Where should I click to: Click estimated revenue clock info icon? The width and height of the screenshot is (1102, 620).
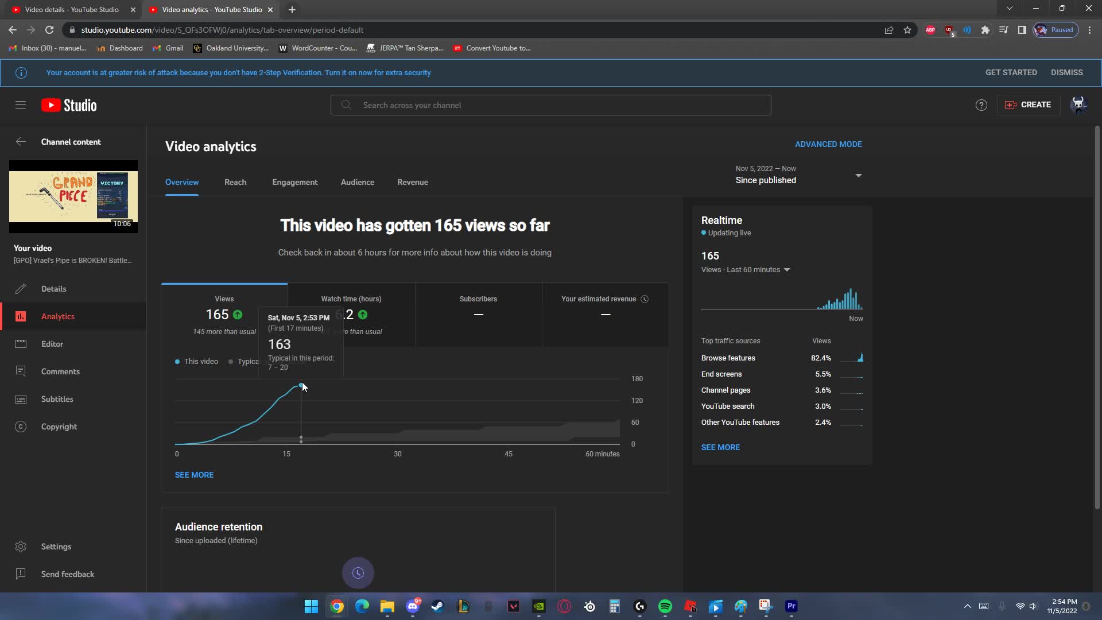tap(645, 299)
